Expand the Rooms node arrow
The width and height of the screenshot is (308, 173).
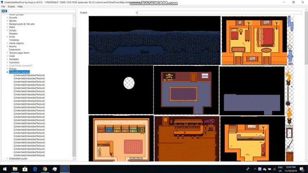tap(7, 47)
